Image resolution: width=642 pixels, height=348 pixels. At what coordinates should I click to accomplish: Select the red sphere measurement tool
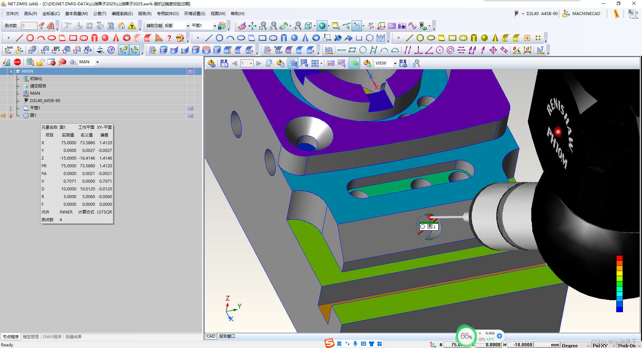[105, 38]
